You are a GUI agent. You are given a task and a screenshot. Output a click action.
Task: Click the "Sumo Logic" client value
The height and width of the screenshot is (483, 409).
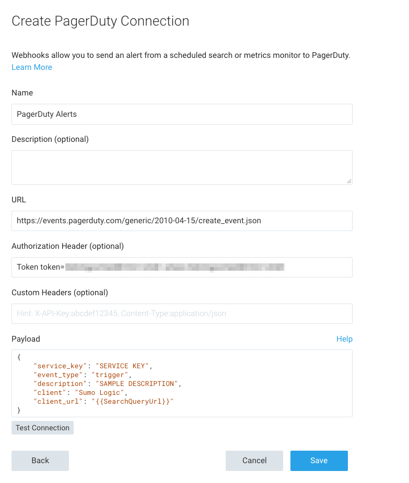coord(100,392)
